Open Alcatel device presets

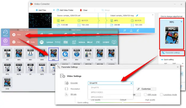tap(106, 42)
